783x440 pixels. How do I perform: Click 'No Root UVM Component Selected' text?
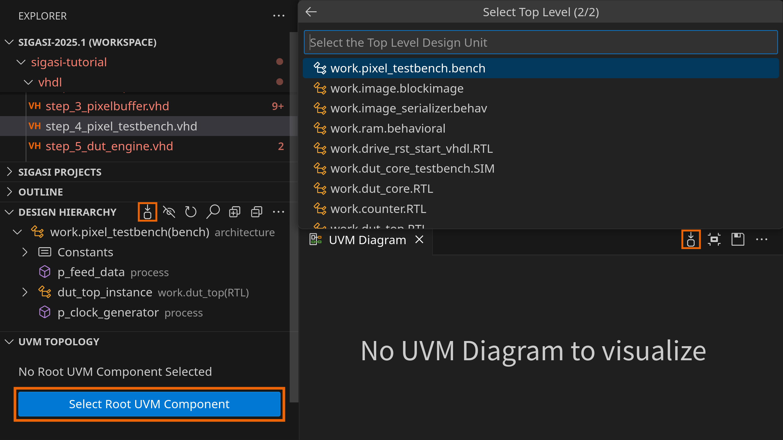pyautogui.click(x=115, y=372)
